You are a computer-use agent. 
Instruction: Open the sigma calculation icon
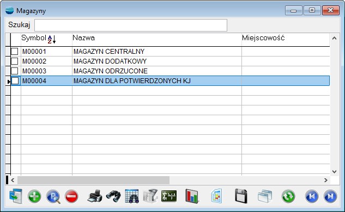pyautogui.click(x=169, y=196)
